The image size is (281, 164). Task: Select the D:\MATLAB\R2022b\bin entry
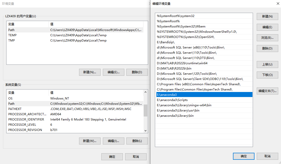point(204,68)
